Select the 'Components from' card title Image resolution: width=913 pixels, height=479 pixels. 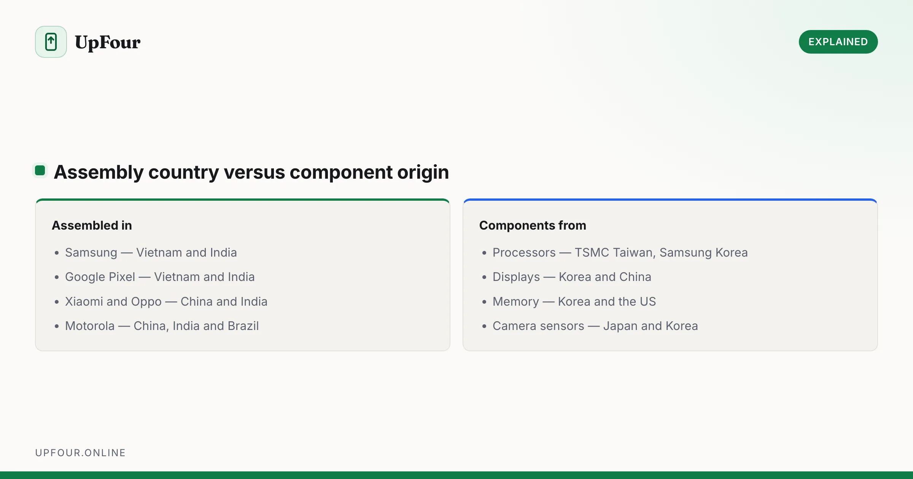tap(533, 225)
